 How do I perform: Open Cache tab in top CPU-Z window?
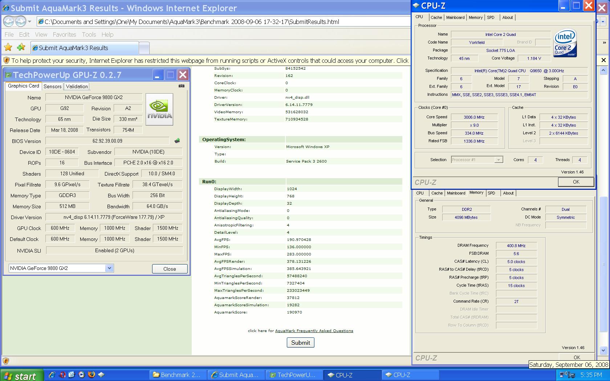click(436, 17)
